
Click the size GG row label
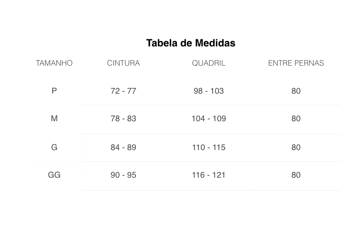point(54,175)
